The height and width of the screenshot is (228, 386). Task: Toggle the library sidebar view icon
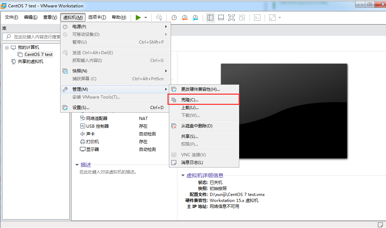[210, 18]
